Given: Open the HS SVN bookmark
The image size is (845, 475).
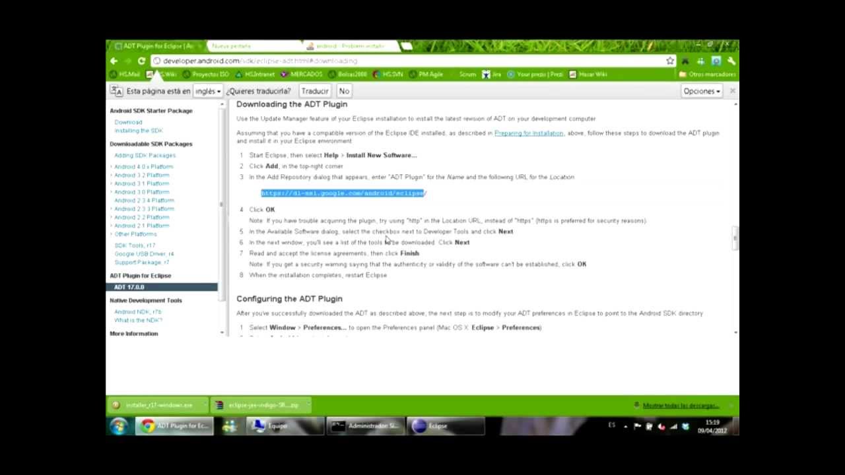Looking at the screenshot, I should [388, 75].
